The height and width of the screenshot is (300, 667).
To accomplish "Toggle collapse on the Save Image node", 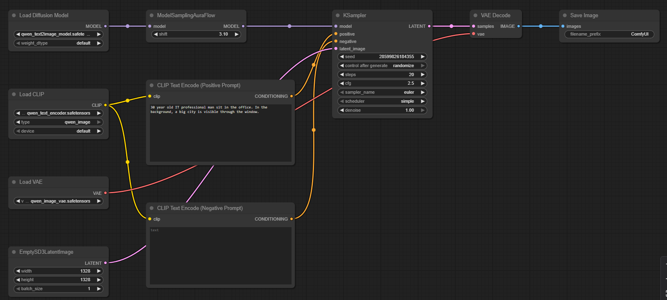I will (565, 16).
